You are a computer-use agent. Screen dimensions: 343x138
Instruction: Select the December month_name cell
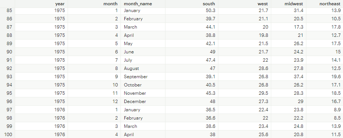click(135, 102)
